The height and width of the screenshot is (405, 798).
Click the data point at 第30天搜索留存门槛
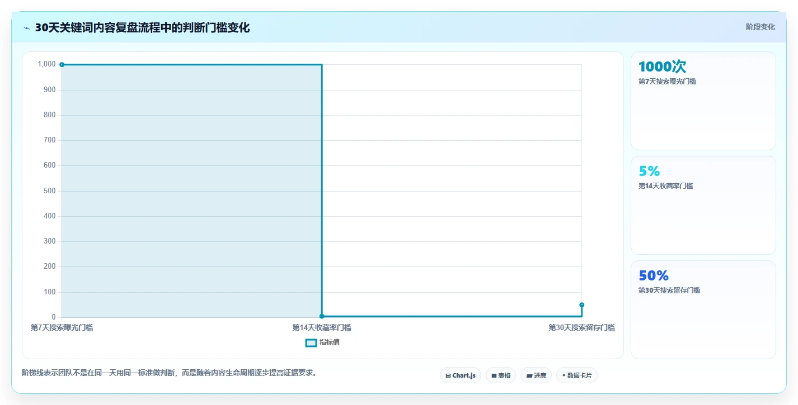[x=582, y=305]
